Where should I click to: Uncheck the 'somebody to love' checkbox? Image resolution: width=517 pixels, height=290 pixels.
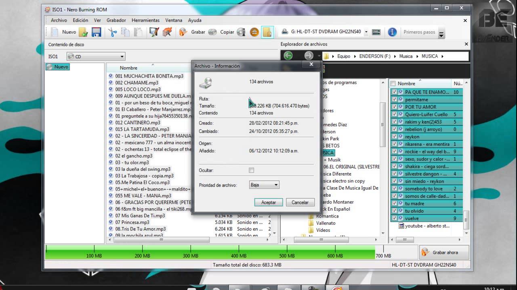point(394,188)
